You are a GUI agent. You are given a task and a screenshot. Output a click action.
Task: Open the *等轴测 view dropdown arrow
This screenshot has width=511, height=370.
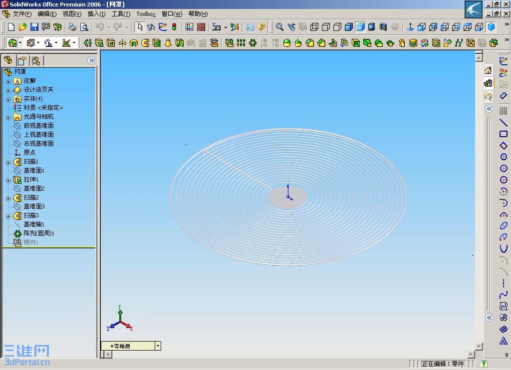[158, 346]
